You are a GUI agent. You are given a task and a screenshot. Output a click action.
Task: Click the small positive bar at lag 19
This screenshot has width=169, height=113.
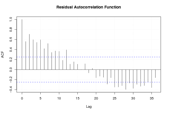tap(93, 69)
